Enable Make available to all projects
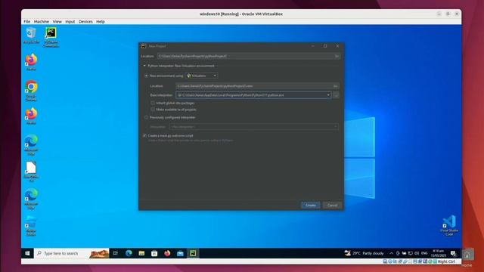Screen dimensions: 484x272 pyautogui.click(x=153, y=110)
